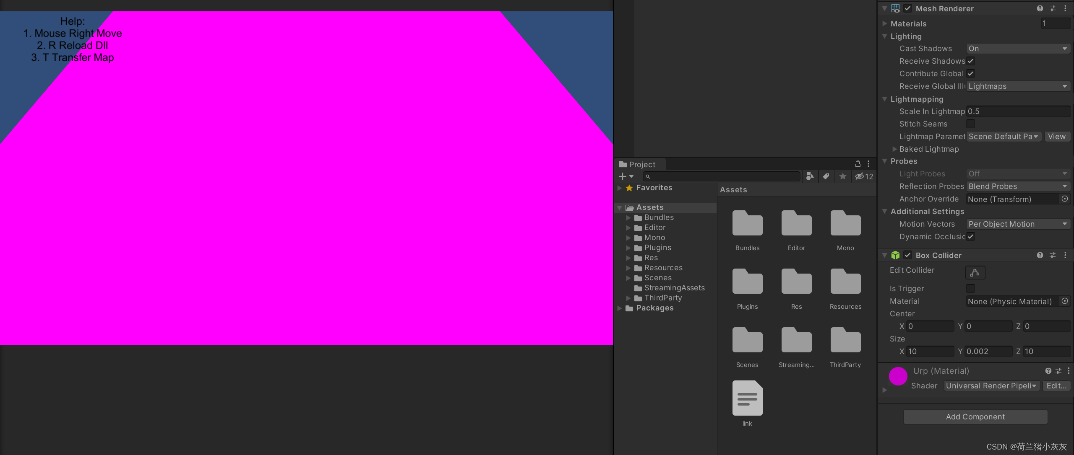Open the Urp material Shader dropdown
Viewport: 1074px width, 455px height.
coord(992,386)
